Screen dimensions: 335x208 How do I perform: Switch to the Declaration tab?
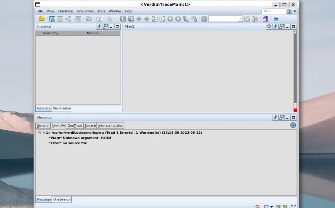click(62, 108)
